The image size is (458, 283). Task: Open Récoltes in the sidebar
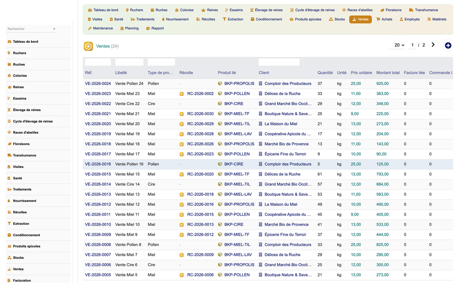(20, 212)
